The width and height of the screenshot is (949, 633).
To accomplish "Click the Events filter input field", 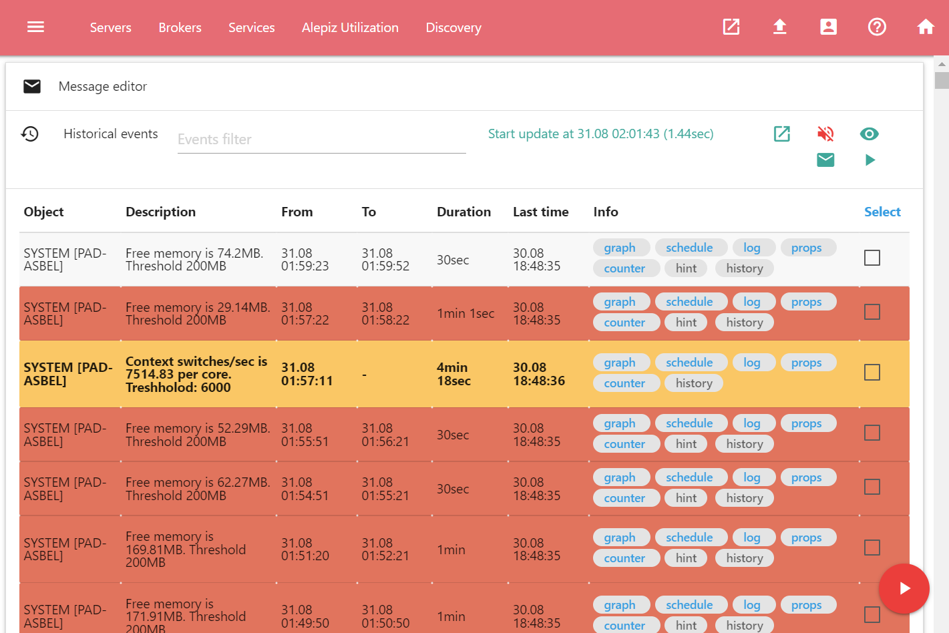I will coord(321,140).
